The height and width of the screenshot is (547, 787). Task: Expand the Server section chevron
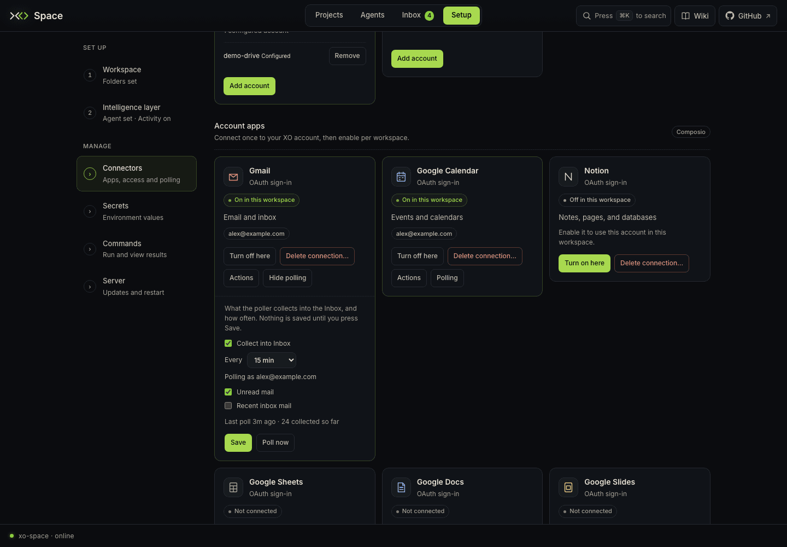click(90, 287)
